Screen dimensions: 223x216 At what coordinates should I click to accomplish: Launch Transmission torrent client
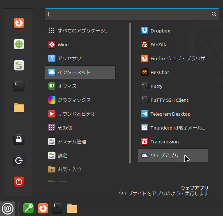coord(173,142)
